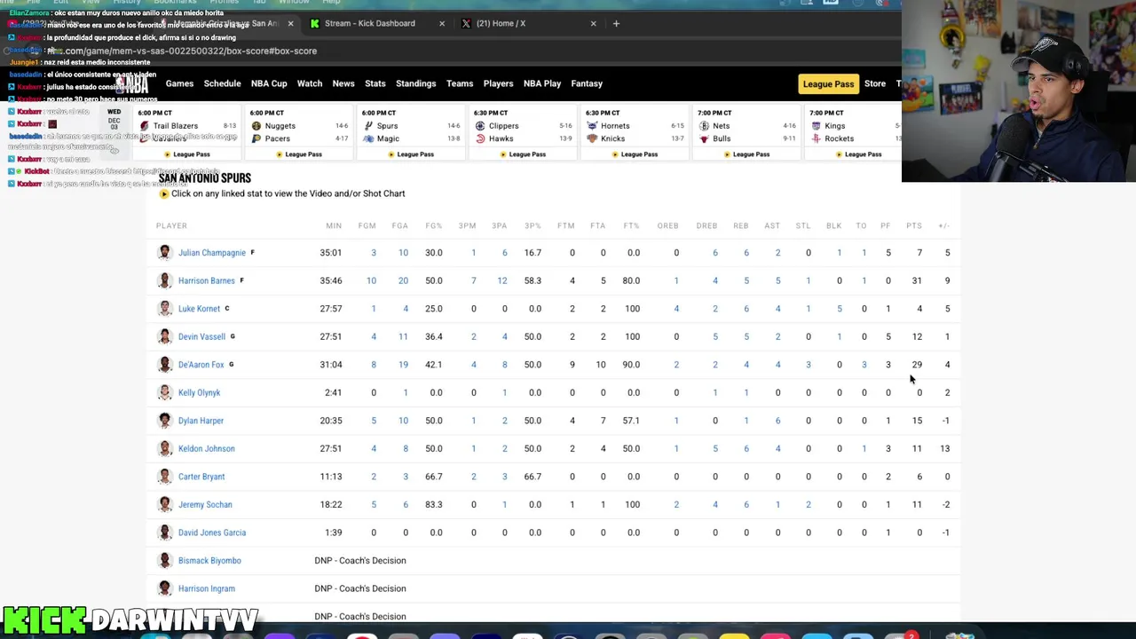Screen dimensions: 1136x639
Task: Click Bismack Biyombo player headshot
Action: (x=164, y=560)
